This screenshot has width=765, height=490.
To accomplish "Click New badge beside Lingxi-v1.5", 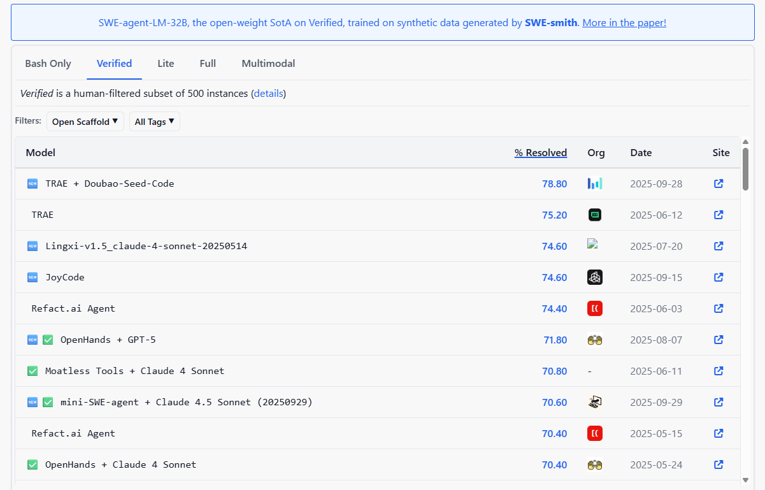I will [32, 246].
